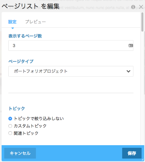Select トピックで絞り込みしない radio button
This screenshot has height=162, width=145.
10,119
